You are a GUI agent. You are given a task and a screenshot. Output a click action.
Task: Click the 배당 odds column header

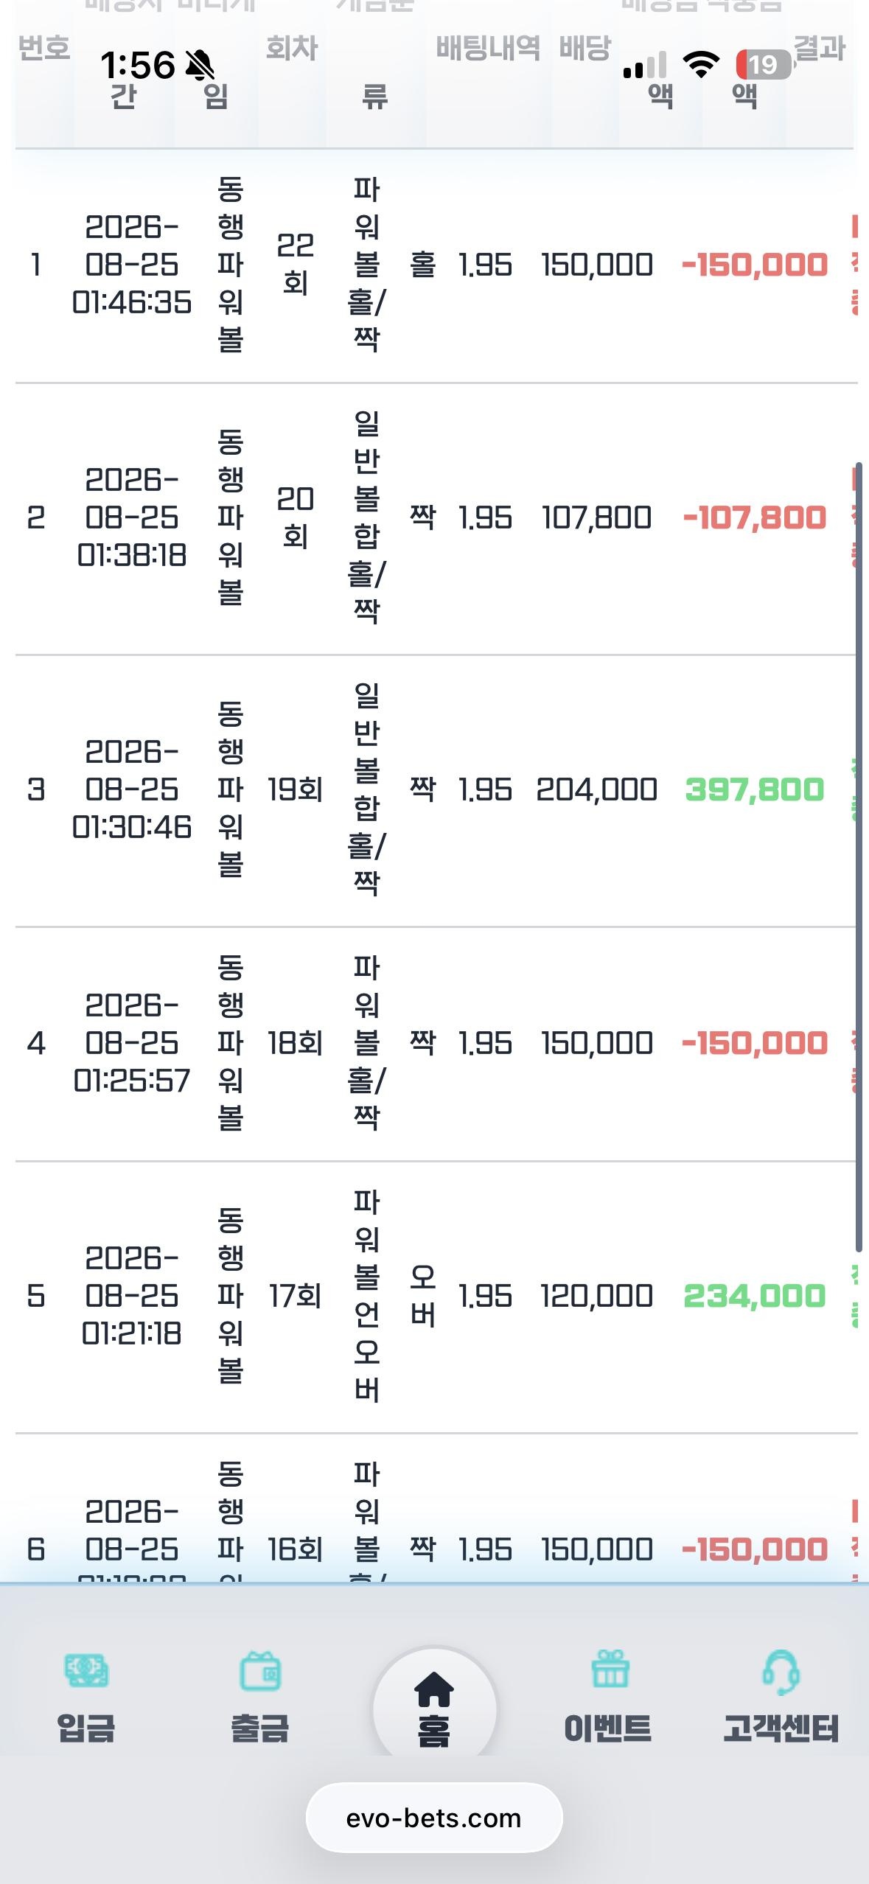(x=585, y=49)
